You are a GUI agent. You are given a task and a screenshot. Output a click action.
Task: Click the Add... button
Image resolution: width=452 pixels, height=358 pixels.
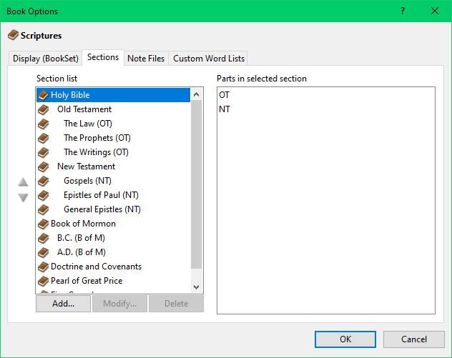63,304
